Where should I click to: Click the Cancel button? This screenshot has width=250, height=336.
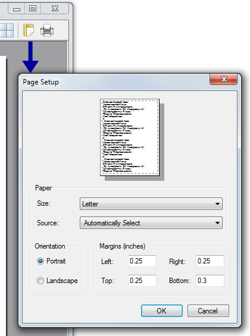point(208,310)
